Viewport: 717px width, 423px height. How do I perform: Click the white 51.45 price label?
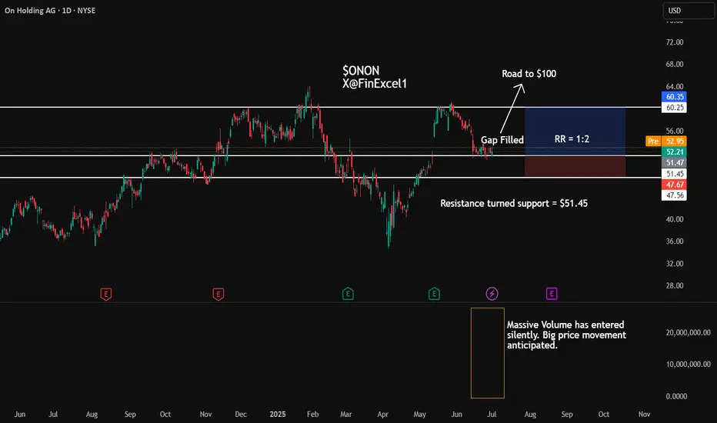click(x=674, y=174)
